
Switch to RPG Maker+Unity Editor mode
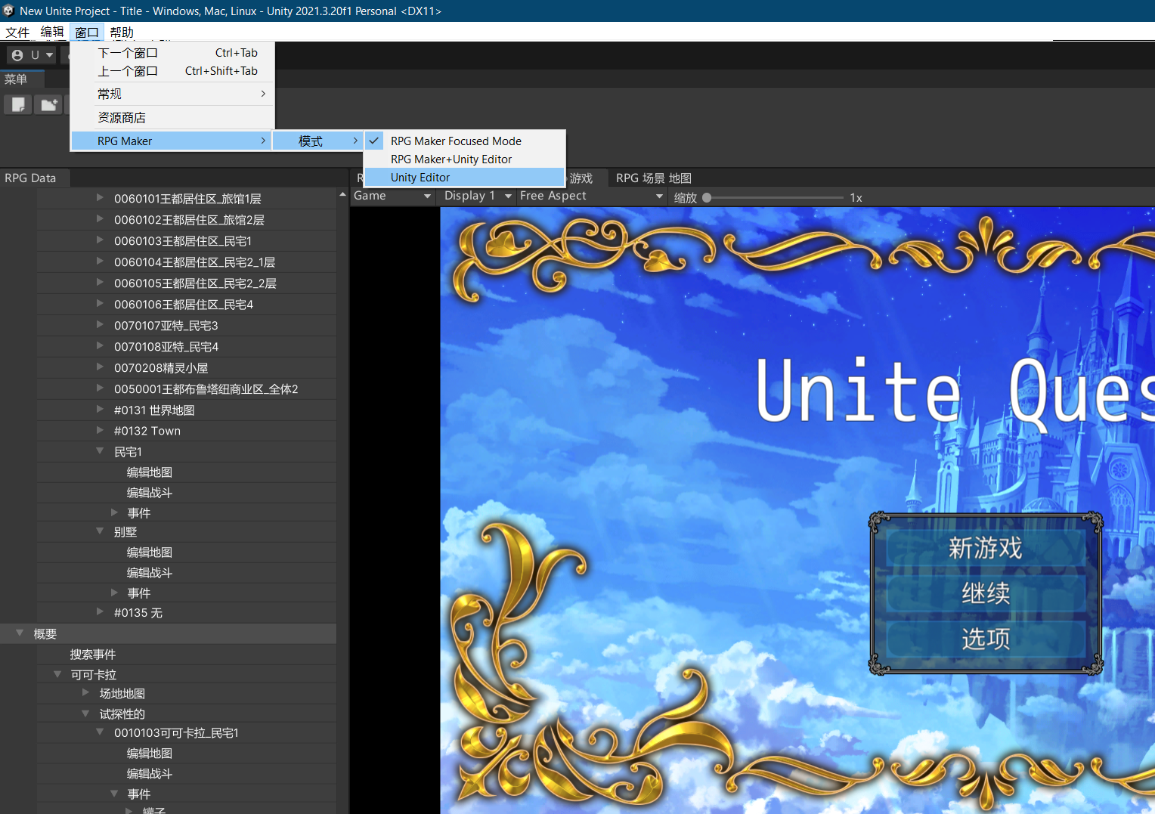pyautogui.click(x=451, y=159)
